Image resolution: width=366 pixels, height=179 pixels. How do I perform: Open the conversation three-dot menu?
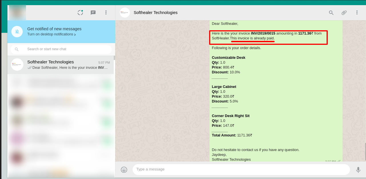click(x=357, y=13)
